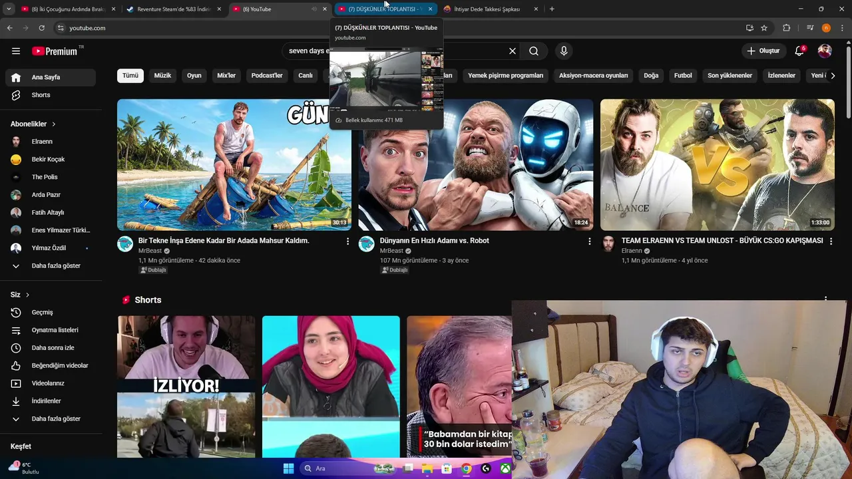Image resolution: width=852 pixels, height=479 pixels.
Task: Switch to DÜŞKÜNLER TOPLANTISI browser tab
Action: 385,9
